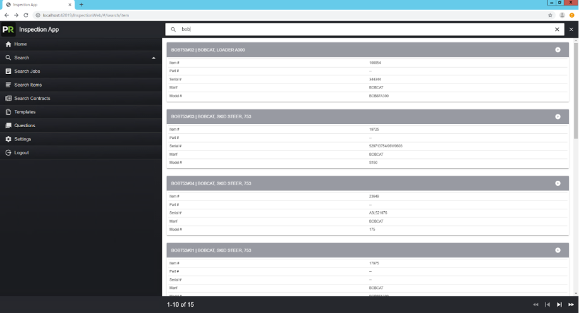Open Search Contracts page

pos(32,99)
